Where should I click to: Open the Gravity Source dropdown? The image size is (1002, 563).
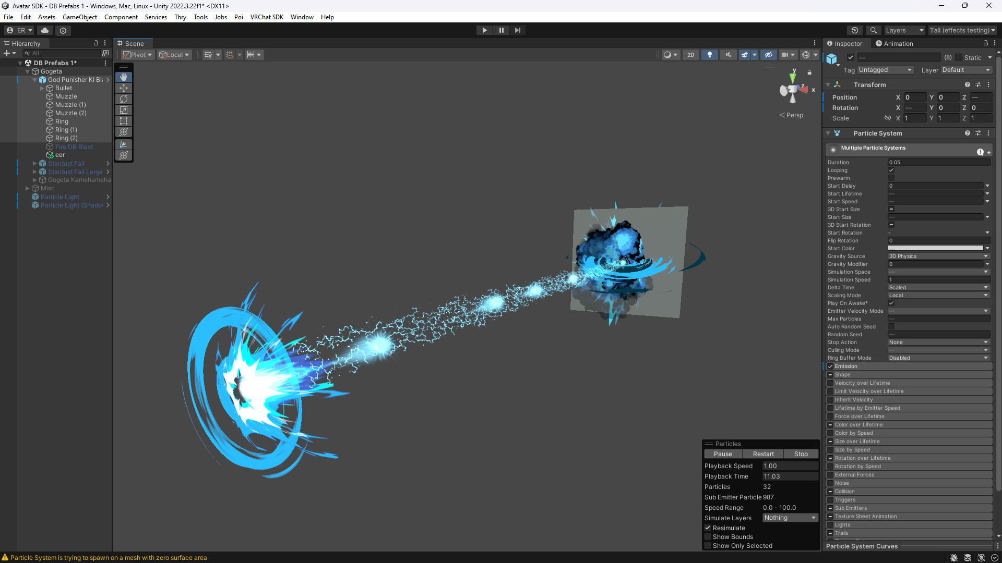tap(938, 256)
